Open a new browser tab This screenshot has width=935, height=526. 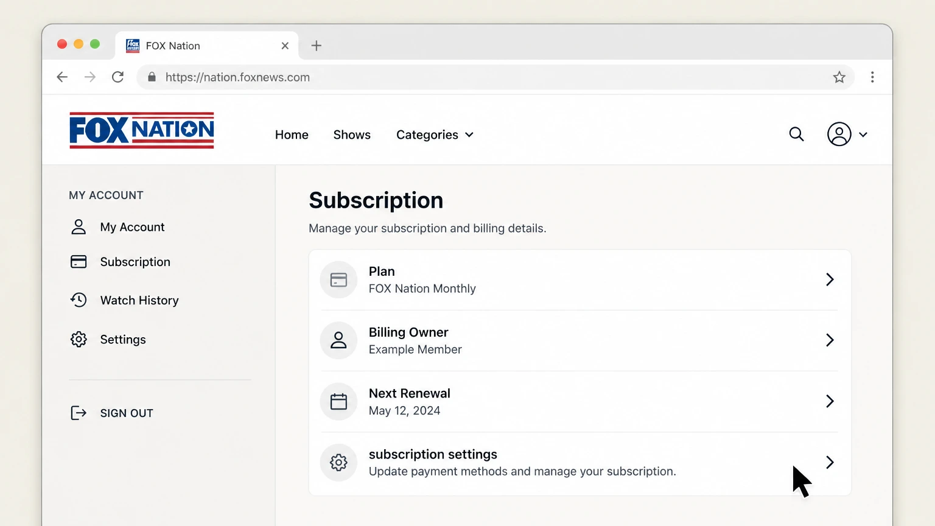(x=317, y=46)
